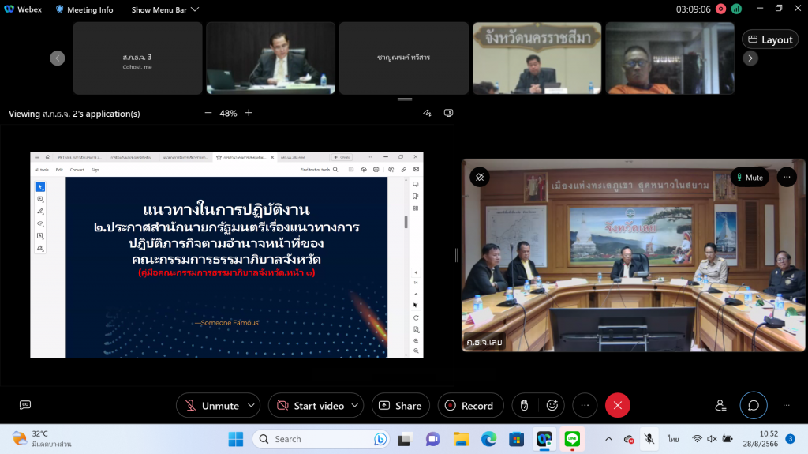Open the closed captions icon

pos(25,405)
